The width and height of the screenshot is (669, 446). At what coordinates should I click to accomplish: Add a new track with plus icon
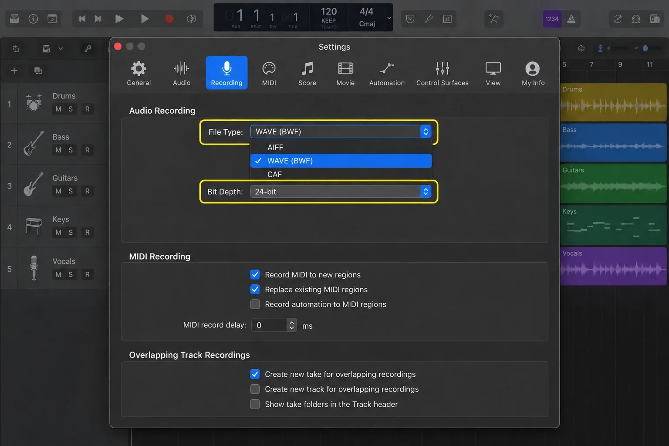(x=14, y=71)
